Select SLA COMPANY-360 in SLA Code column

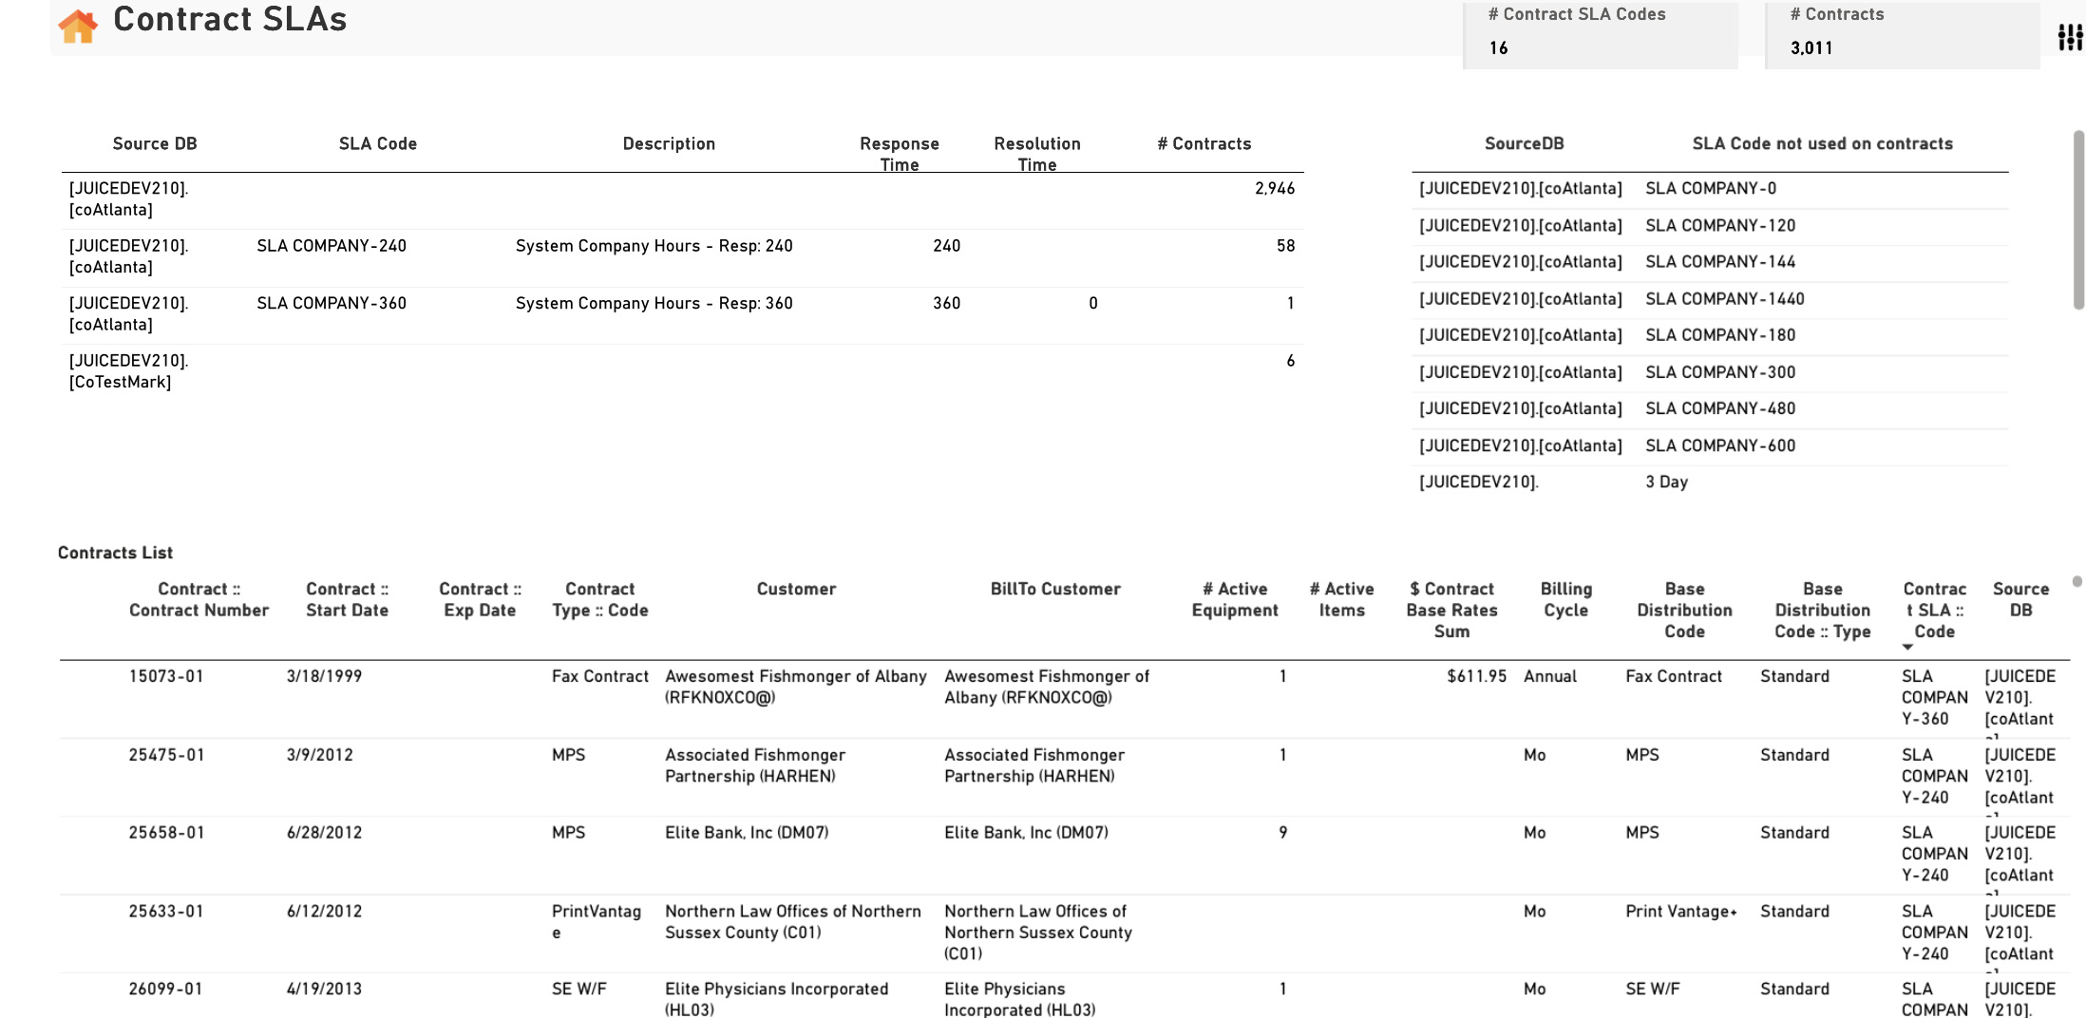pos(332,303)
